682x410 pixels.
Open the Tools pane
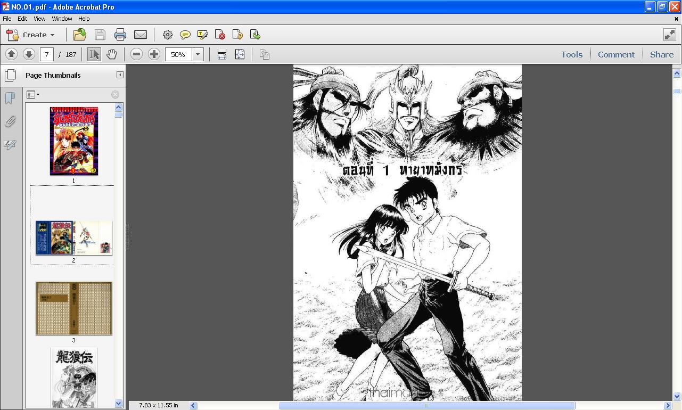572,54
